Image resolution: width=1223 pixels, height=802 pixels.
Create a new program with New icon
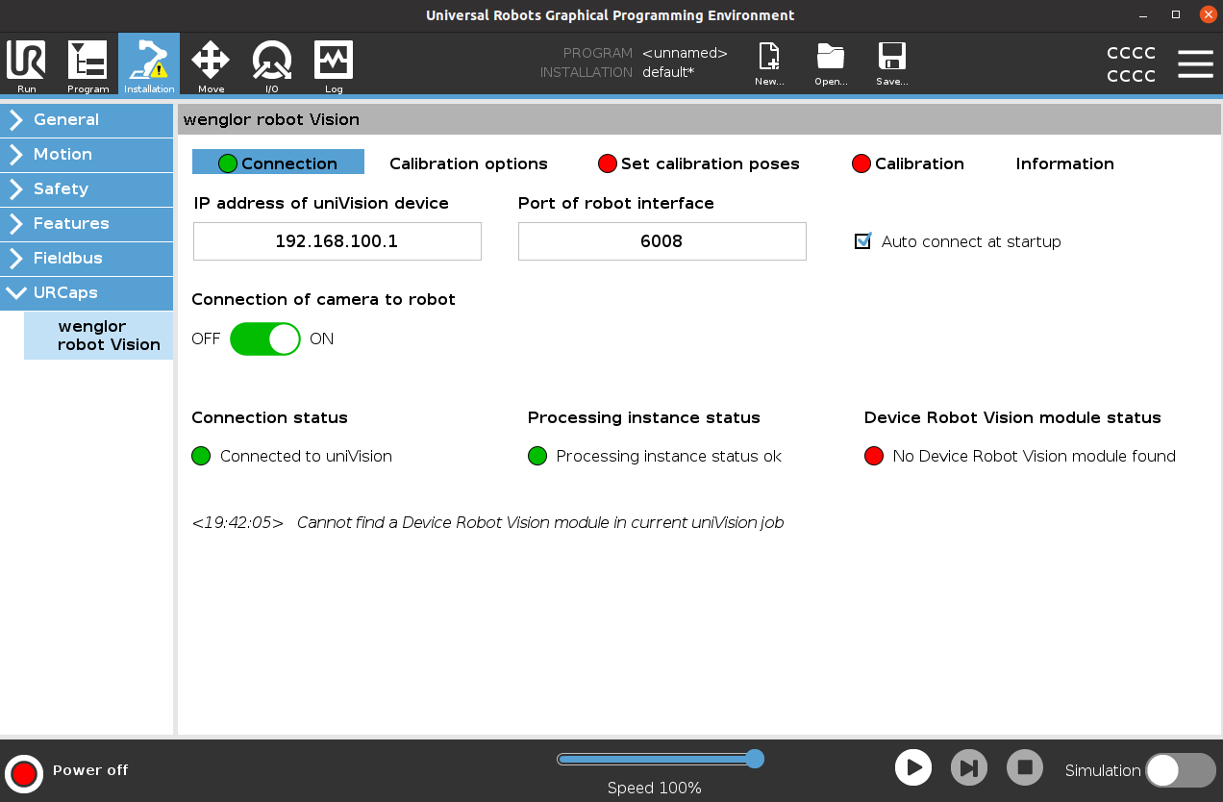tap(769, 63)
